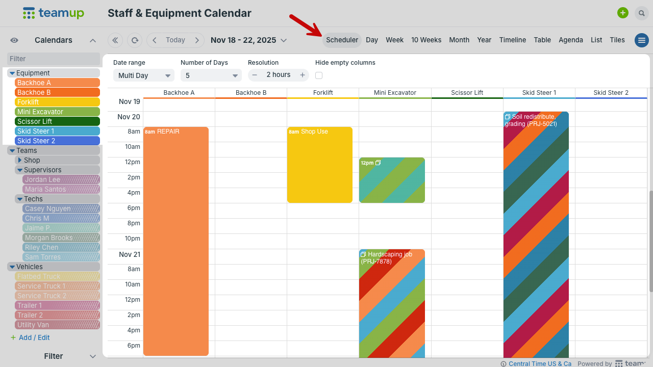Click the Today button
653x367 pixels.
tap(175, 40)
